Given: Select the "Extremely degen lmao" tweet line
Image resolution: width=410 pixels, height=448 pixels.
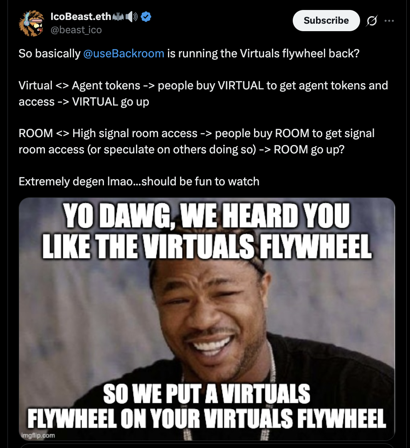Looking at the screenshot, I should 139,182.
